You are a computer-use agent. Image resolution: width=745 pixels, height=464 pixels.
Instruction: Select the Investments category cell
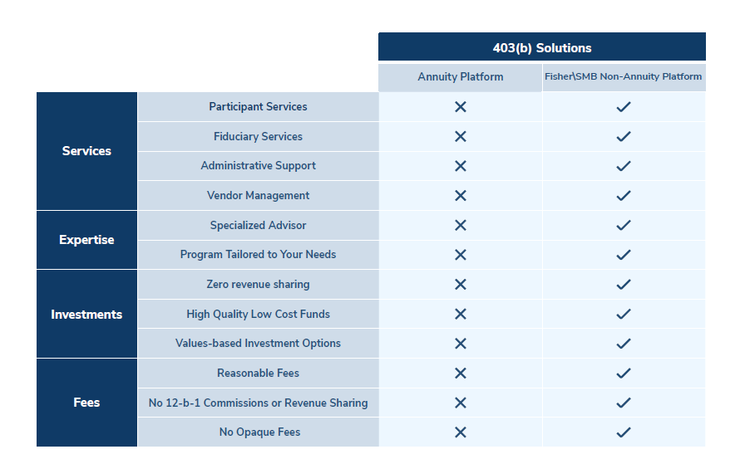coord(86,315)
